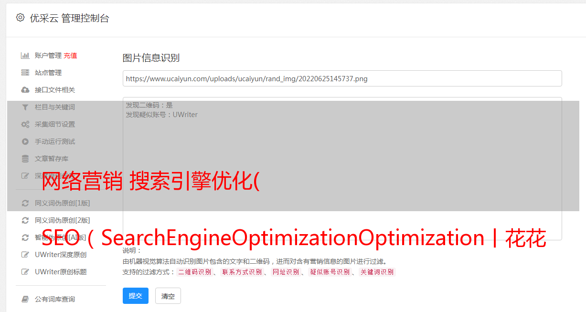Screen dimensions: 586x312
Task: Click the 疑似账号识别 tag
Action: click(330, 272)
